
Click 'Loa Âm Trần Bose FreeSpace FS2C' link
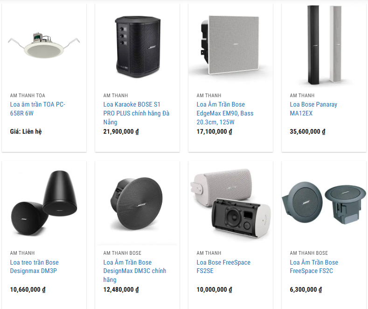pyautogui.click(x=314, y=266)
